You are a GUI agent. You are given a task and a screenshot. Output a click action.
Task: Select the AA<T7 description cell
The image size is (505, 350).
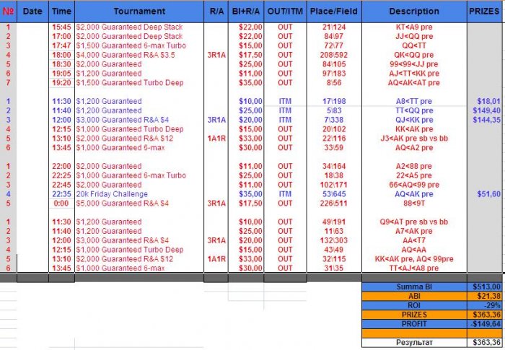pyautogui.click(x=414, y=240)
